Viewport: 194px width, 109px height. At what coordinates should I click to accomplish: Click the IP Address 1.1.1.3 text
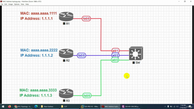point(36,95)
